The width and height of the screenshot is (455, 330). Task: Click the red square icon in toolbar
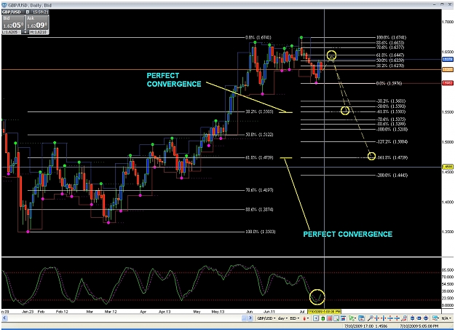(330, 318)
